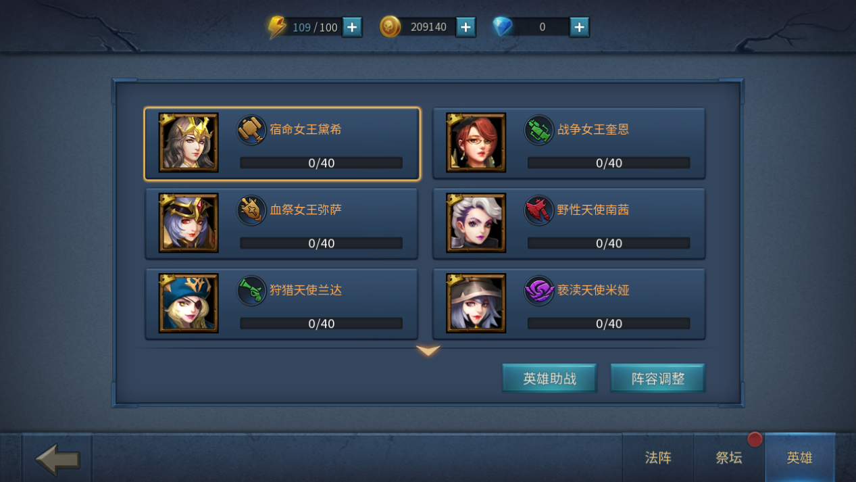The image size is (856, 482).
Task: Click the lightning energy icon
Action: (277, 27)
